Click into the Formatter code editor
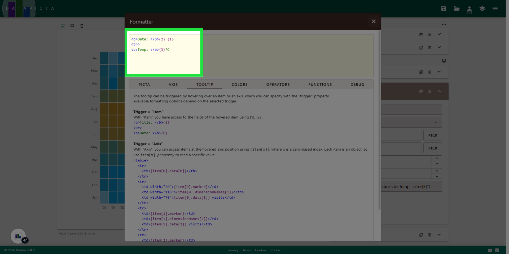Screen dimensions: 509x254 [x=251, y=55]
